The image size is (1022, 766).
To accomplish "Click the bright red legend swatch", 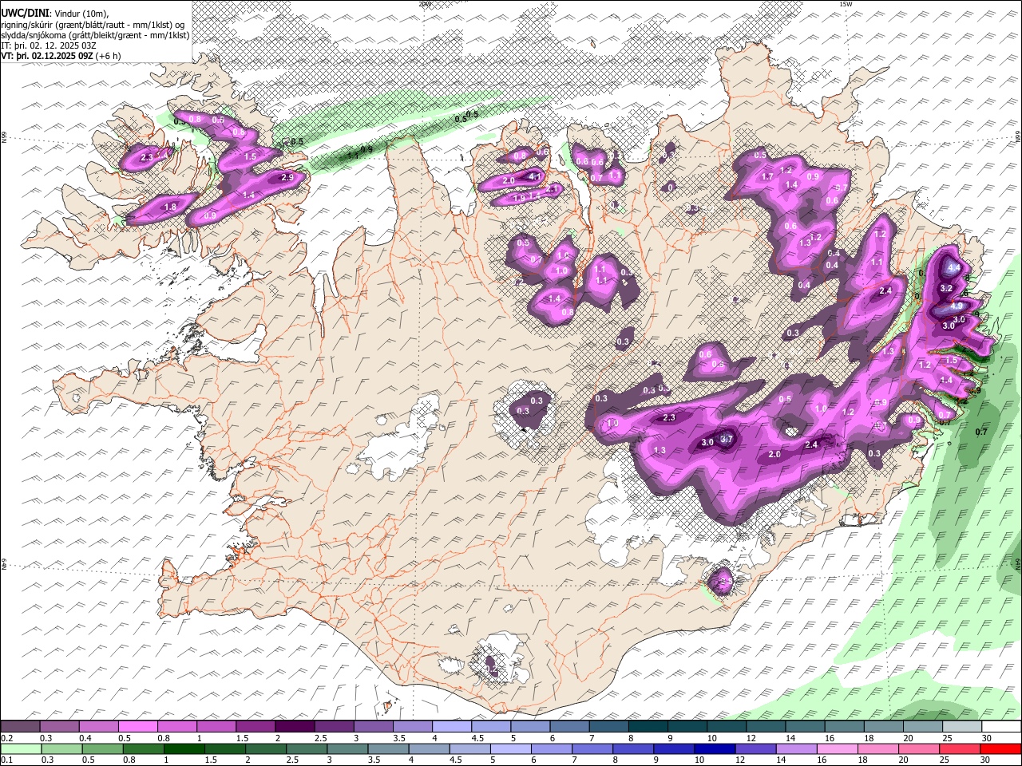I will coord(1001,748).
